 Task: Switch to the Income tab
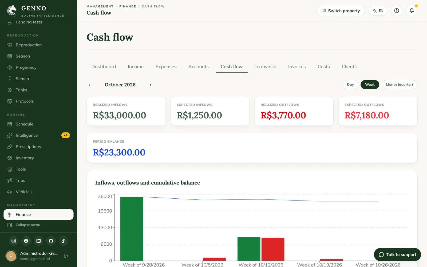(136, 67)
